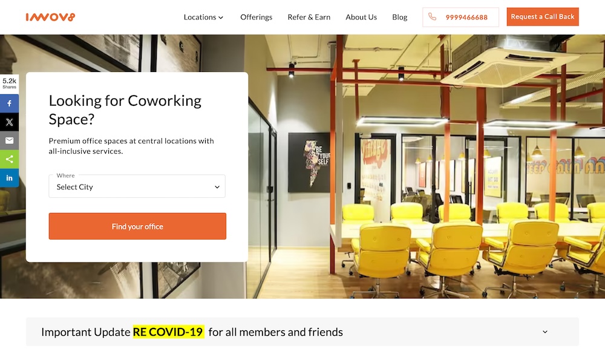Click the Find your office button
The width and height of the screenshot is (605, 363).
tap(137, 226)
